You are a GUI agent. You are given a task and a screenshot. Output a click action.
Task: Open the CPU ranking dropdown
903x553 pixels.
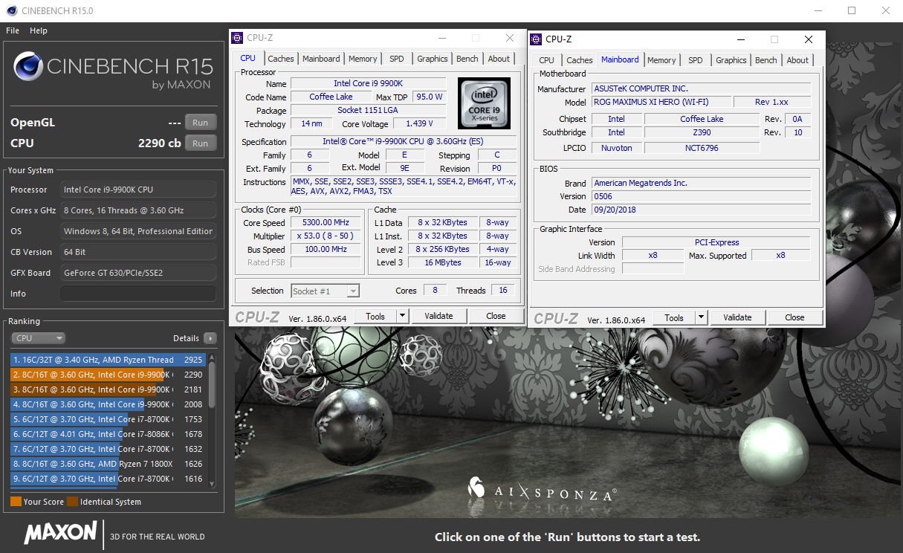pos(38,338)
